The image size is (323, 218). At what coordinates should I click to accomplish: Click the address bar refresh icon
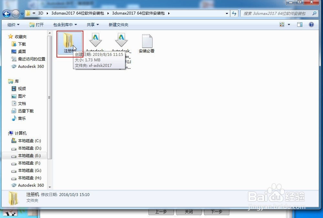(x=234, y=13)
